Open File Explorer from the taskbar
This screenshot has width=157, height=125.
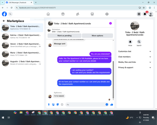(x=21, y=112)
